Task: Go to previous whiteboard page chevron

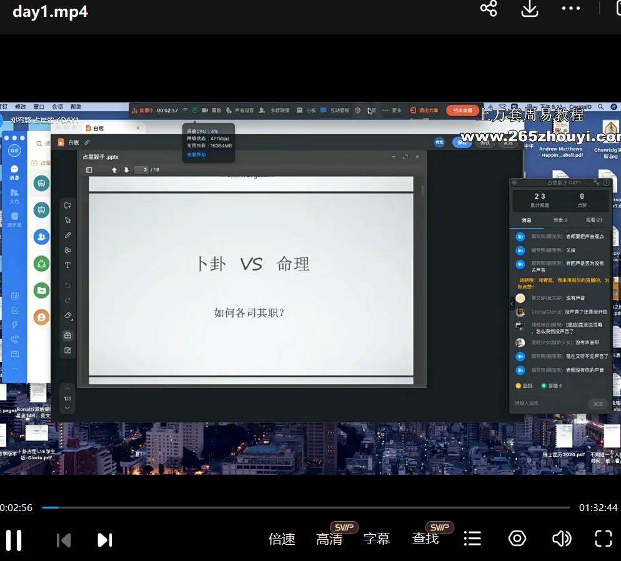Action: click(x=67, y=389)
